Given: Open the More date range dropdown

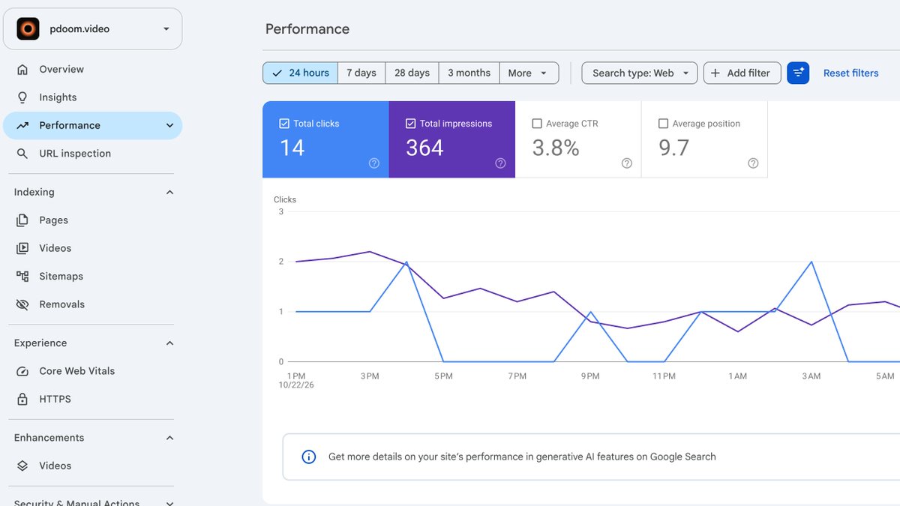Looking at the screenshot, I should pyautogui.click(x=529, y=73).
